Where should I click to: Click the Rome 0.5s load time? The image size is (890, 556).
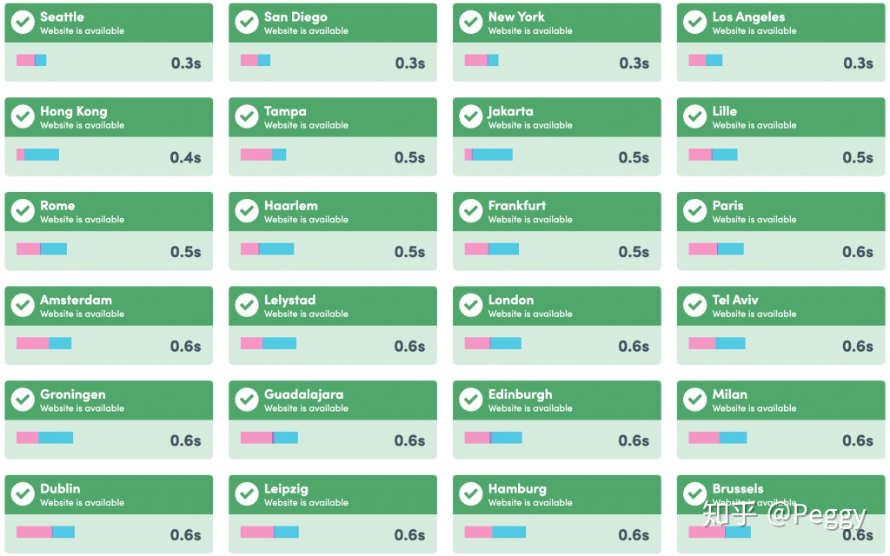(185, 252)
